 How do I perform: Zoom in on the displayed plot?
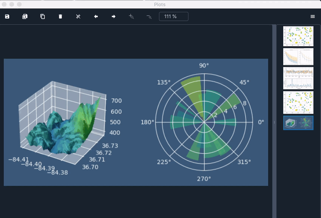point(131,16)
